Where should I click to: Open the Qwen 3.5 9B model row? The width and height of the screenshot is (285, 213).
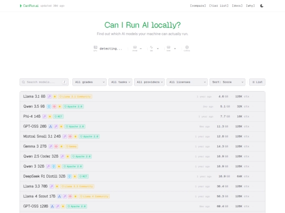[142, 106]
